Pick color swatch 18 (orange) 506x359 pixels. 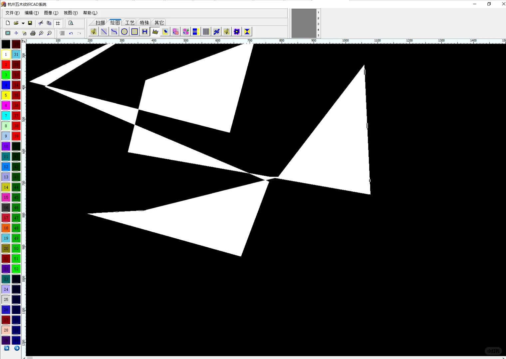tap(6, 228)
